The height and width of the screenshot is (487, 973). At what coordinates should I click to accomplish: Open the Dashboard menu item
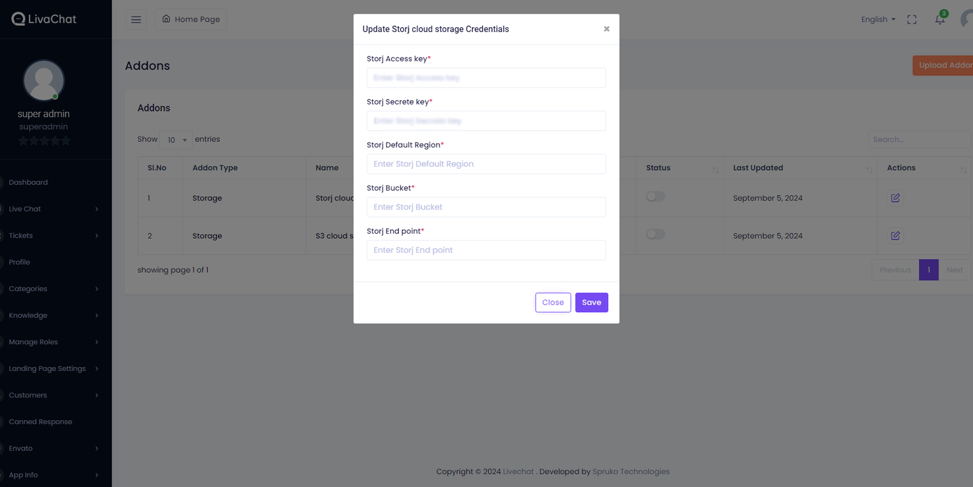pos(28,182)
